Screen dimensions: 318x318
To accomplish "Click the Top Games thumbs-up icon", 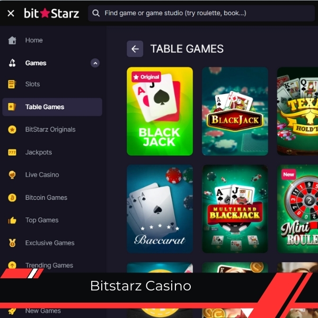I will click(x=12, y=220).
